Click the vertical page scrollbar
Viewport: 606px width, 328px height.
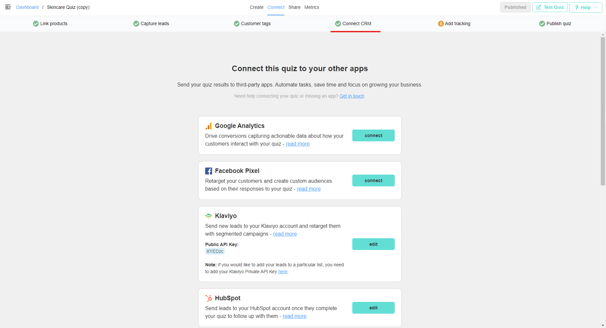(603, 111)
